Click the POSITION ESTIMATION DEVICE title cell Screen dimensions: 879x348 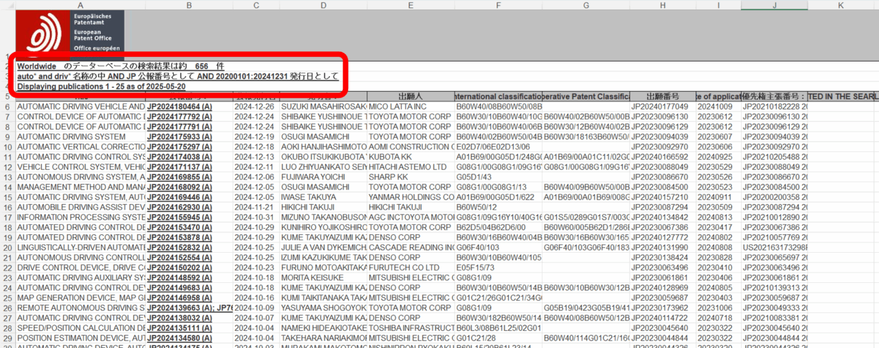[80, 338]
